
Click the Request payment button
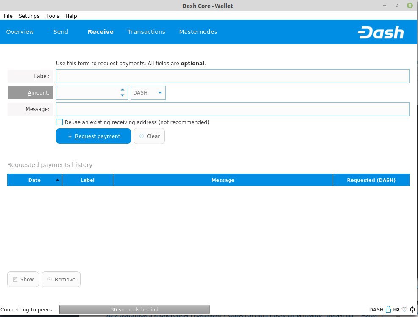(93, 136)
